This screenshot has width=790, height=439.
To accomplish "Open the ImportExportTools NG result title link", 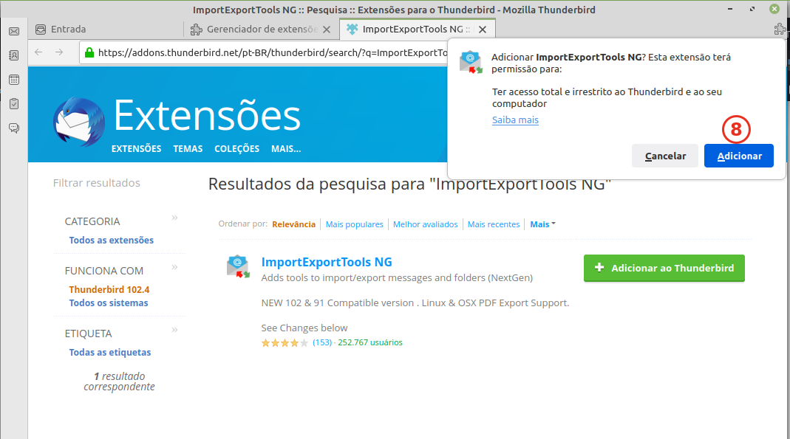I will click(327, 262).
